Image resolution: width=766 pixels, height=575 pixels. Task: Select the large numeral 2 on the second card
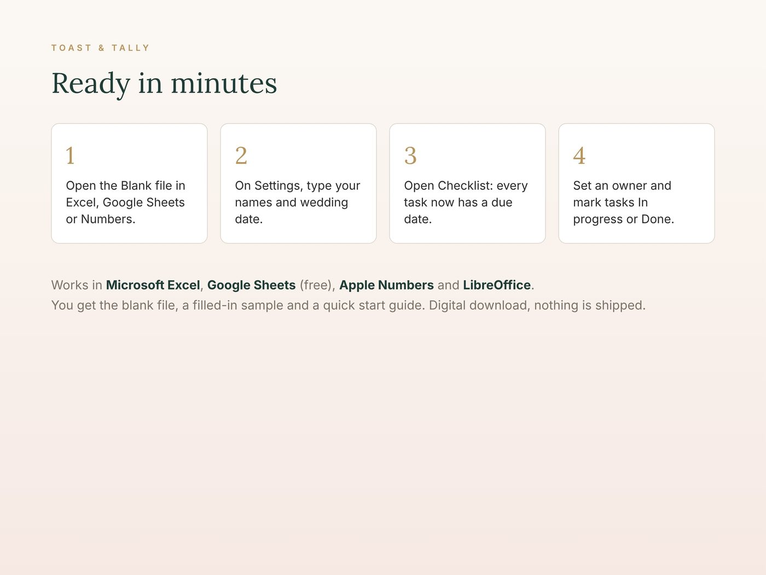coord(241,156)
